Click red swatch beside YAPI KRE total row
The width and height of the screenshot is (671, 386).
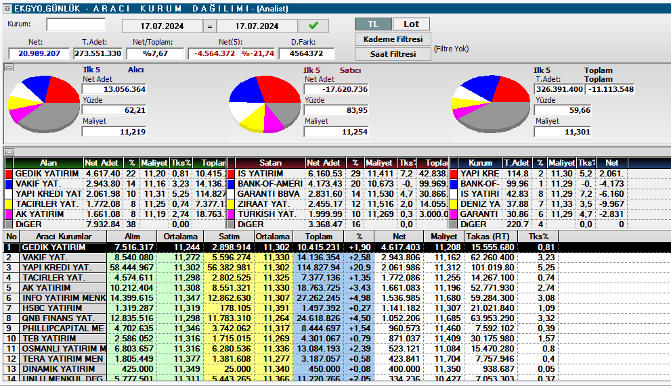click(x=454, y=174)
